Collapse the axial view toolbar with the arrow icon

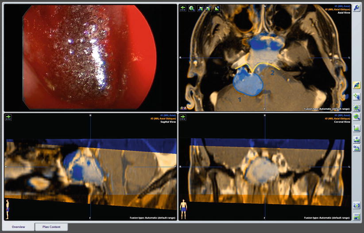183,8
